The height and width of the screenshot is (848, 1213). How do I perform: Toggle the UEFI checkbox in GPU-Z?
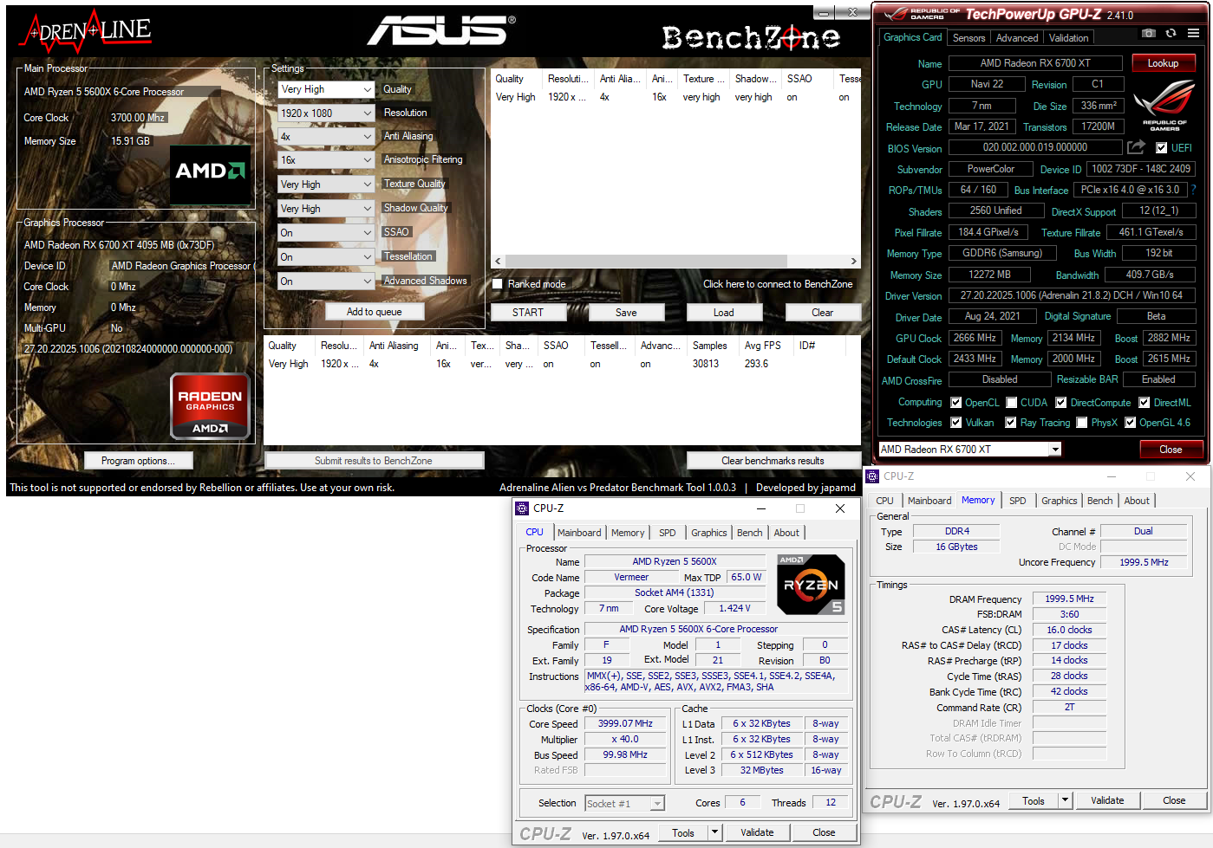click(x=1162, y=148)
